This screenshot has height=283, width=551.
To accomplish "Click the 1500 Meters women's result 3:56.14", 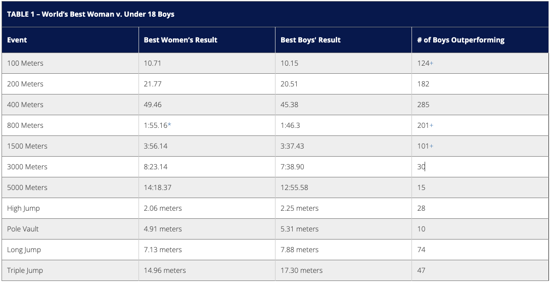I will (x=155, y=146).
